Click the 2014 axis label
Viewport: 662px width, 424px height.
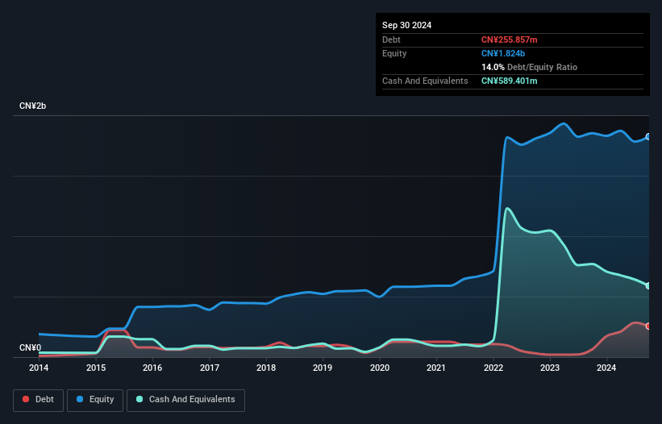(39, 368)
